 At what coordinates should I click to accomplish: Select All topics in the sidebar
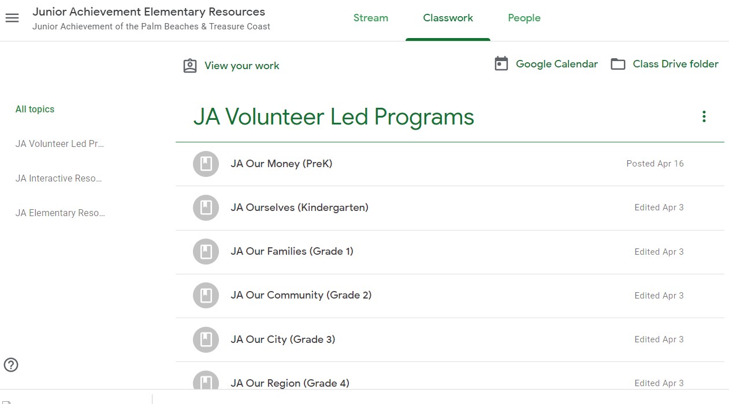[35, 110]
